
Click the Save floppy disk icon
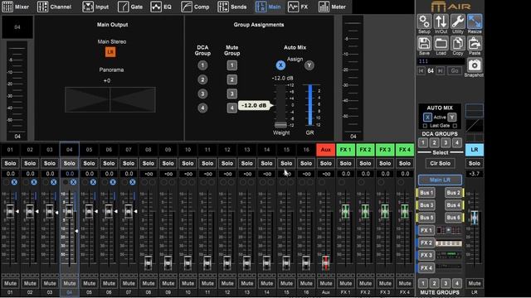[x=424, y=44]
